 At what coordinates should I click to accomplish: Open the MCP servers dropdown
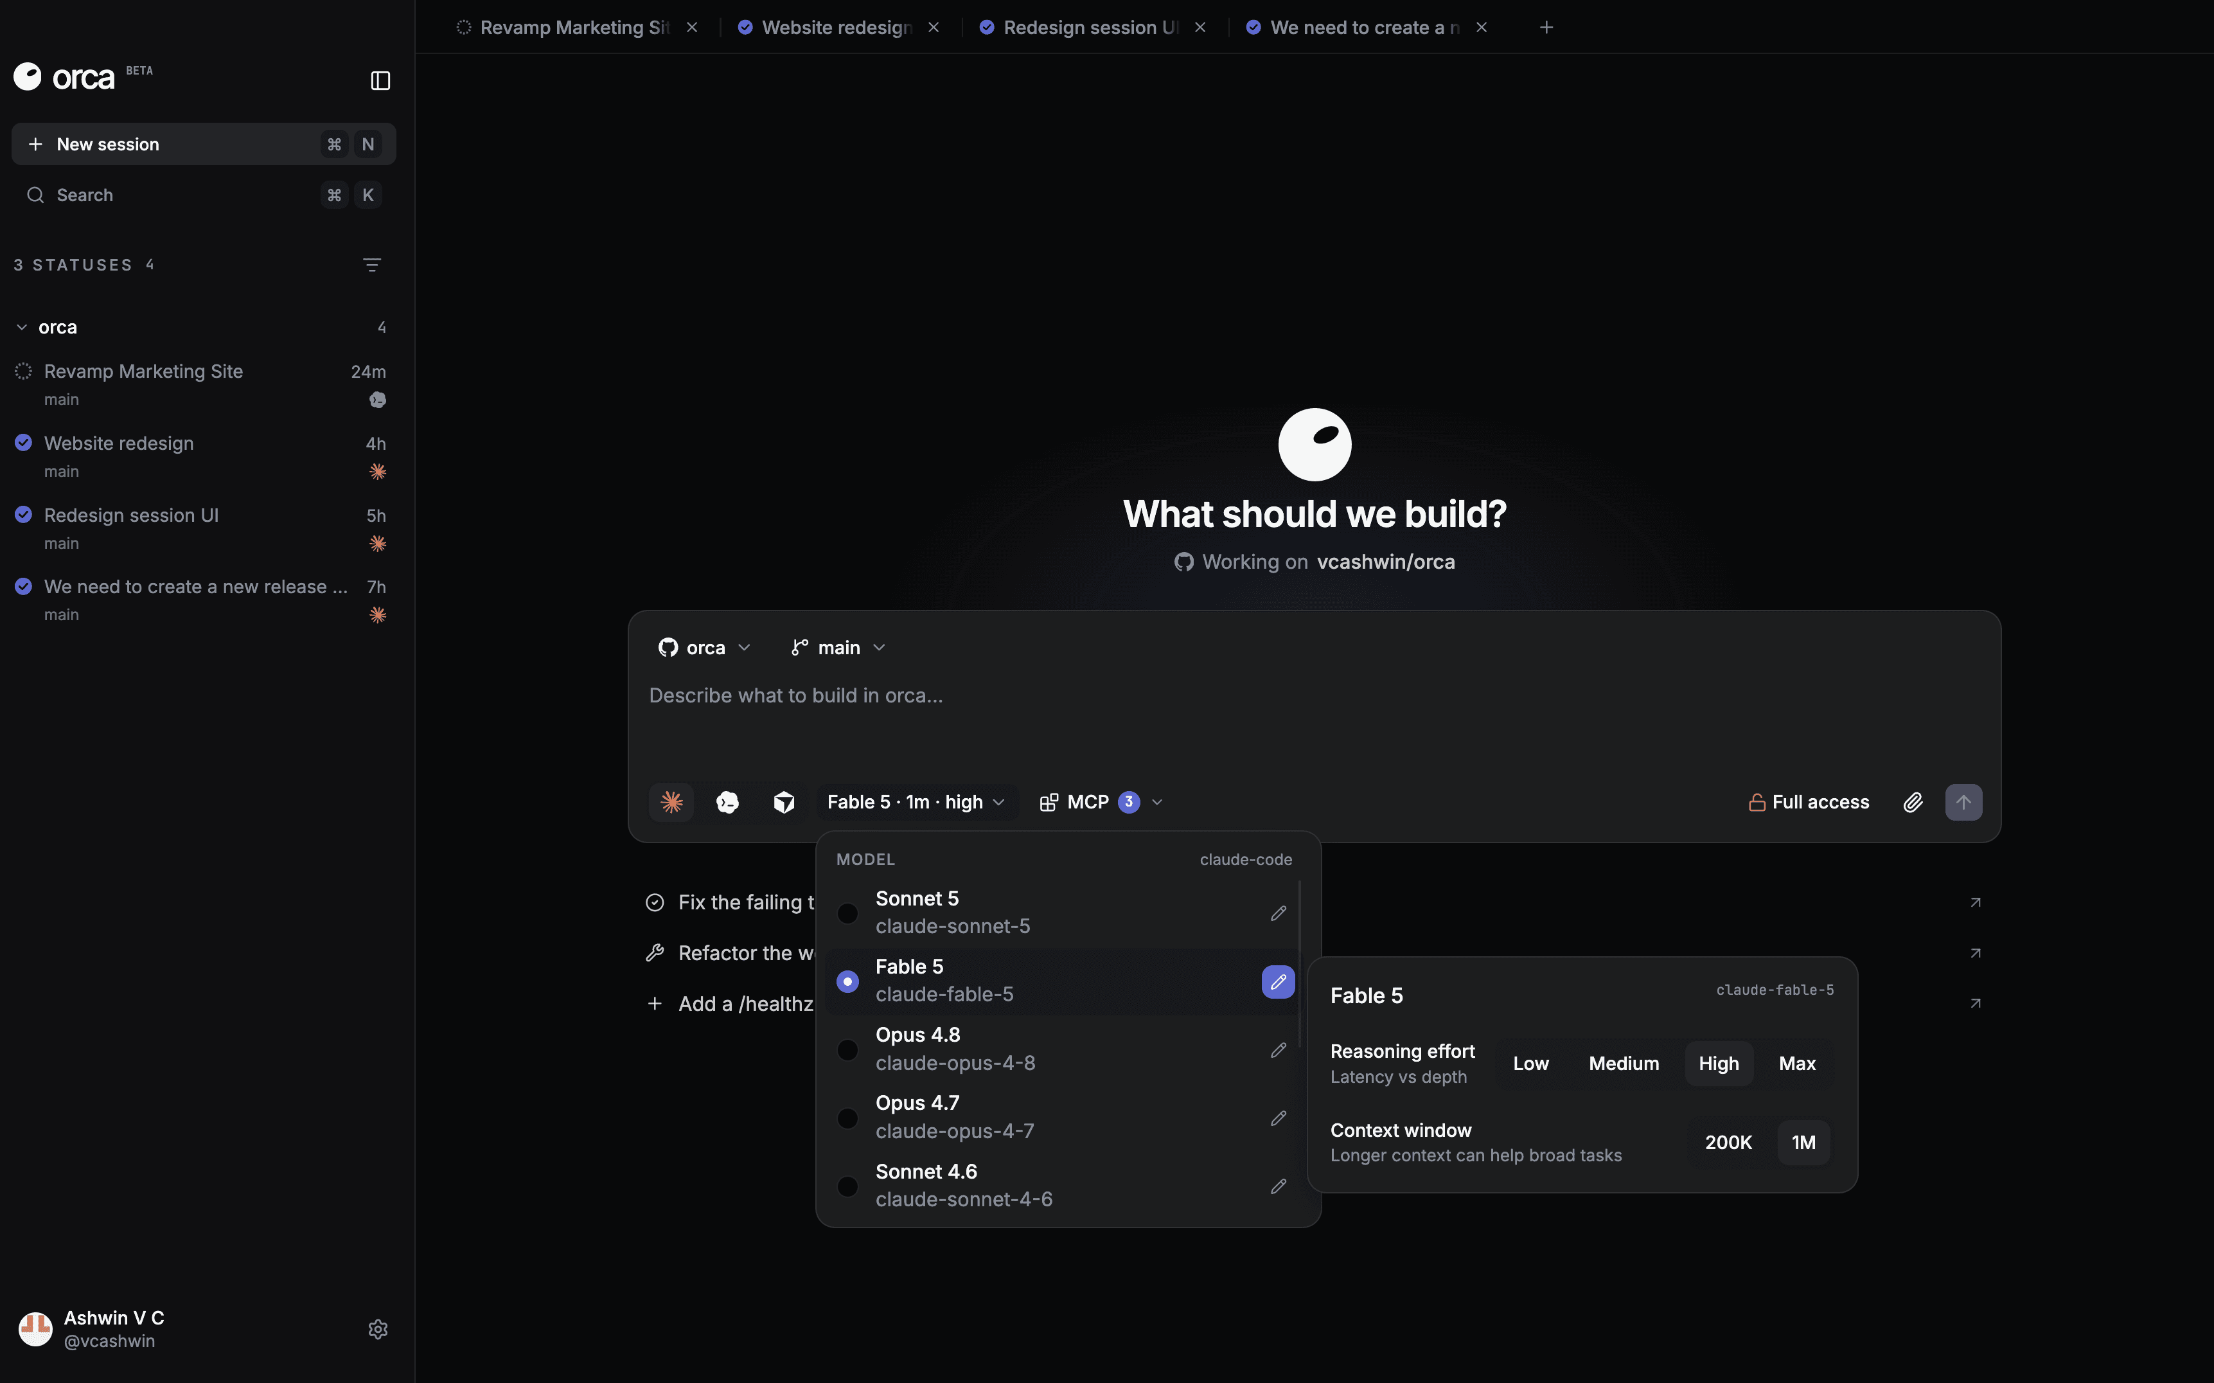(1101, 802)
